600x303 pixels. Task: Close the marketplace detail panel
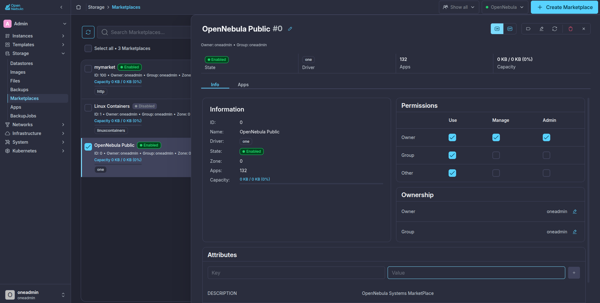(x=584, y=29)
